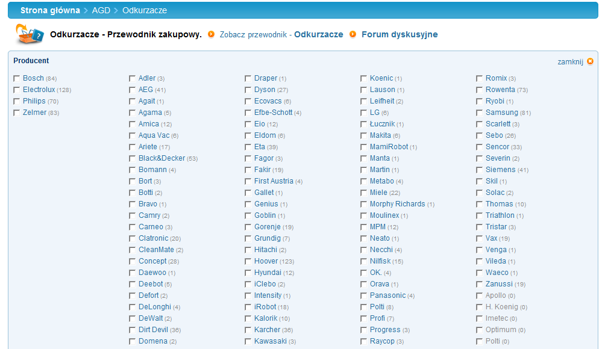
Task: Click orange arrow before Zobacz przewodnik
Action: pyautogui.click(x=211, y=34)
